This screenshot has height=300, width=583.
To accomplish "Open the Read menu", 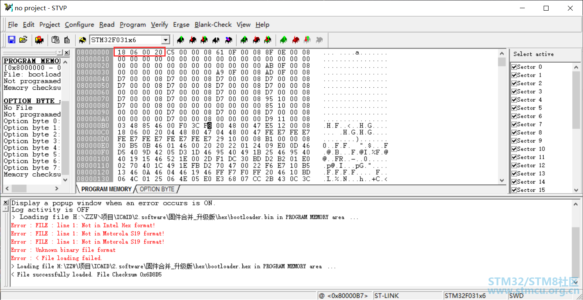I will 107,25.
